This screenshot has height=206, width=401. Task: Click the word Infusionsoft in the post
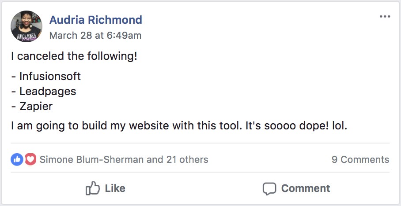point(50,76)
